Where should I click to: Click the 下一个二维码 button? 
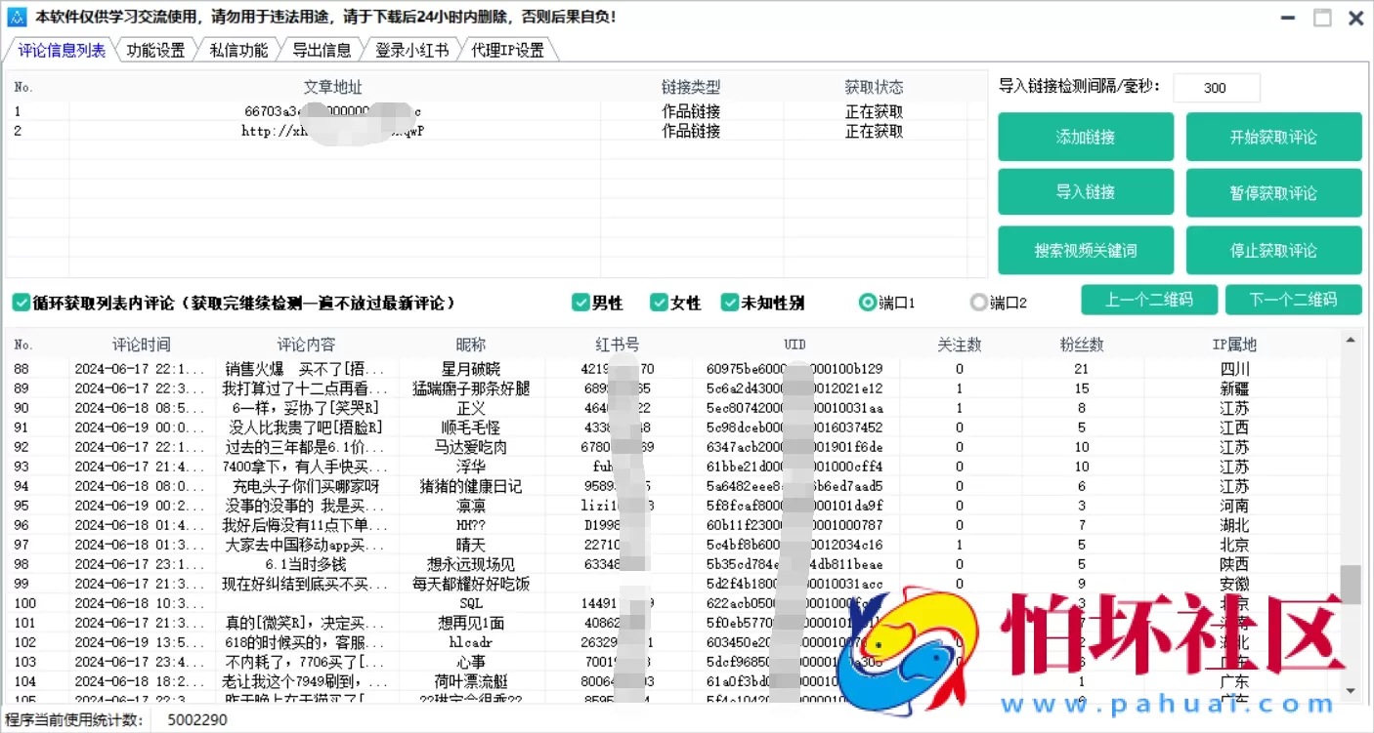pyautogui.click(x=1293, y=300)
